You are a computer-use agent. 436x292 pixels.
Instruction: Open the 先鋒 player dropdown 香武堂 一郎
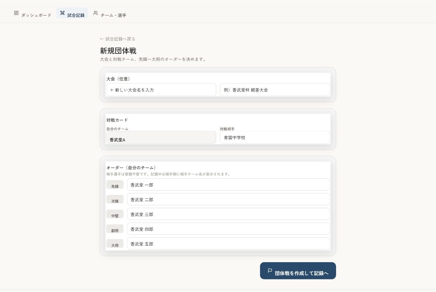[228, 184]
